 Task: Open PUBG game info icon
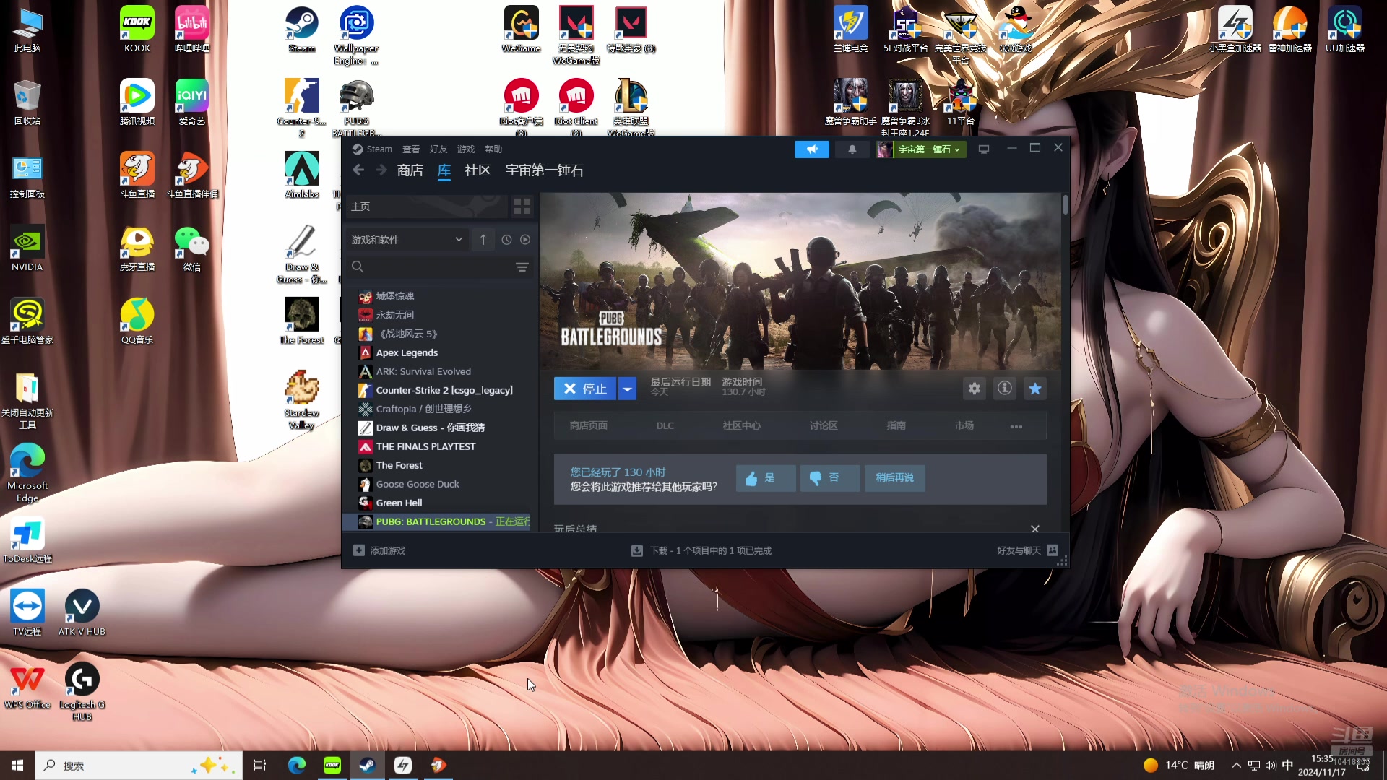tap(1005, 389)
